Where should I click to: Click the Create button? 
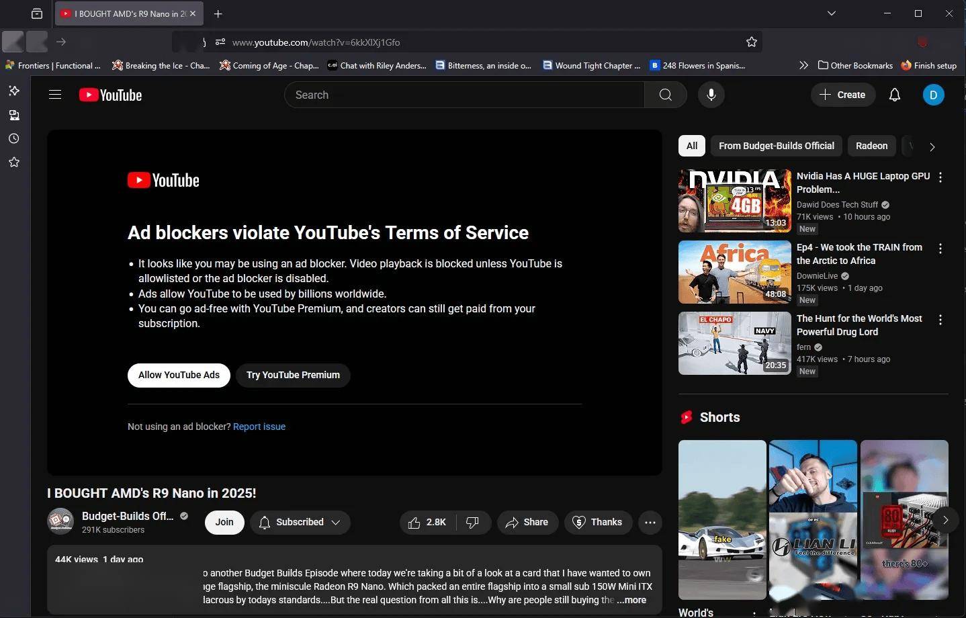[842, 95]
